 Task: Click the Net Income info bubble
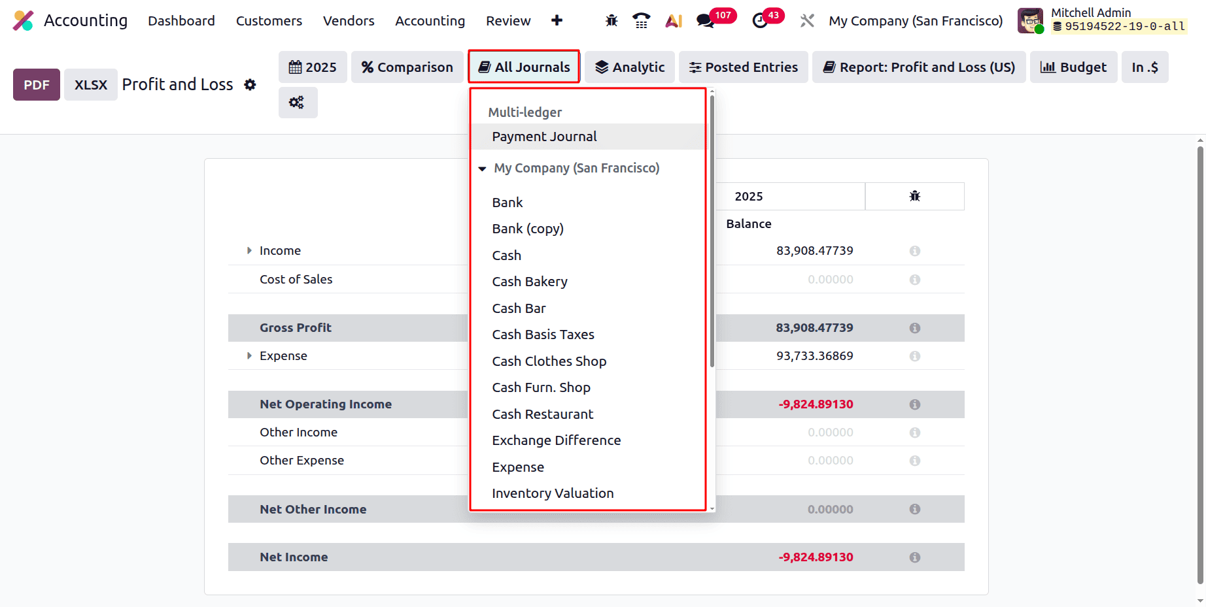(x=914, y=557)
